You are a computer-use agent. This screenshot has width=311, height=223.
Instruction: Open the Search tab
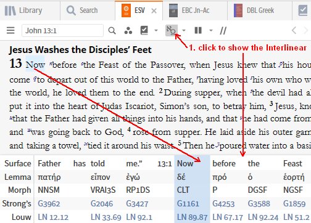82,10
